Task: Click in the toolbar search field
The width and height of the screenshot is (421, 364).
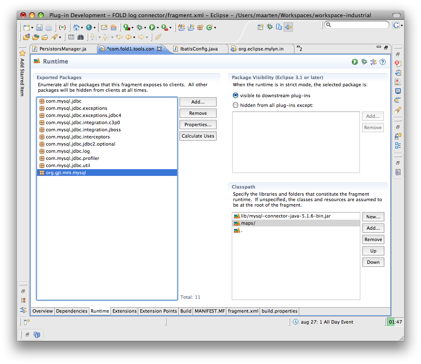Action: point(357,25)
